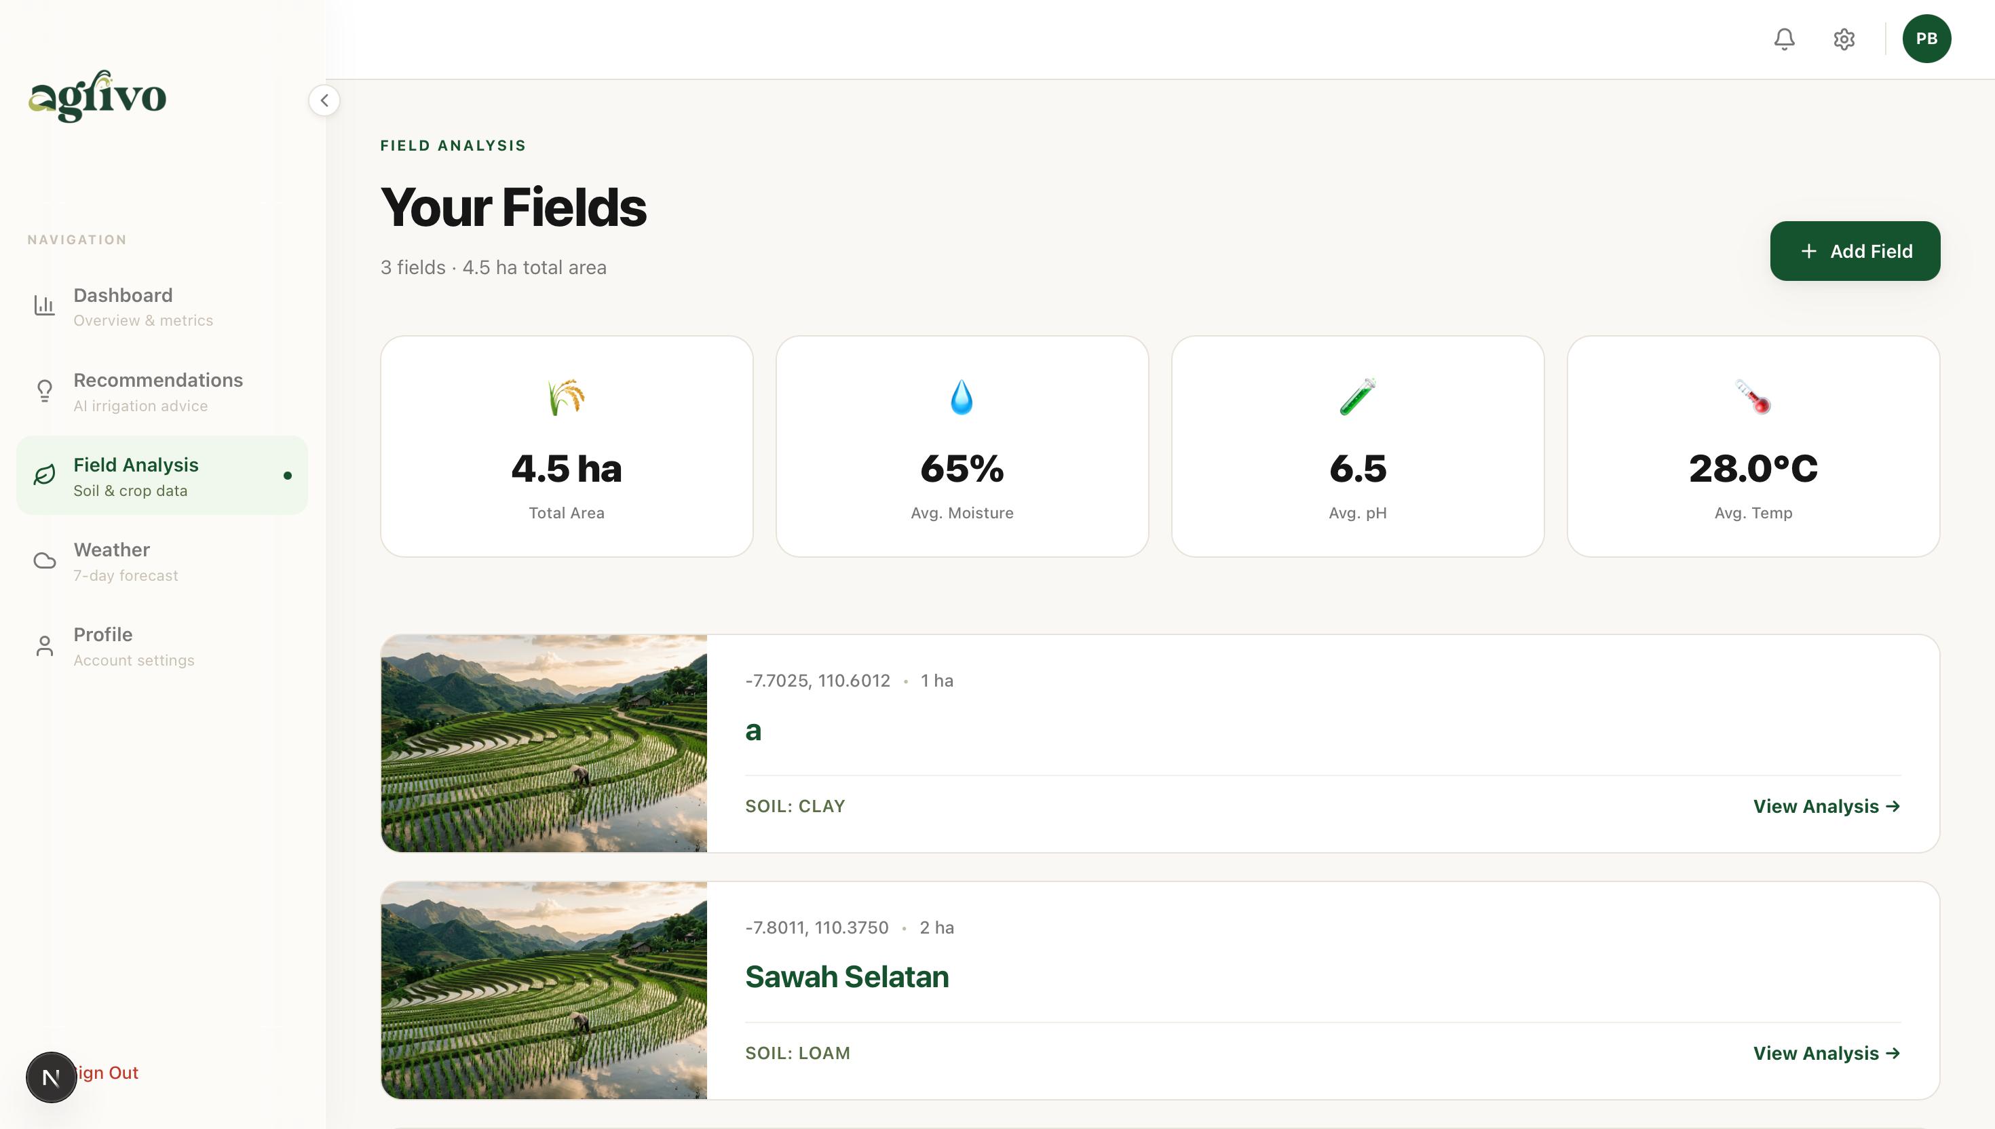
Task: Open View Analysis for Sawah Selatan
Action: point(1827,1053)
